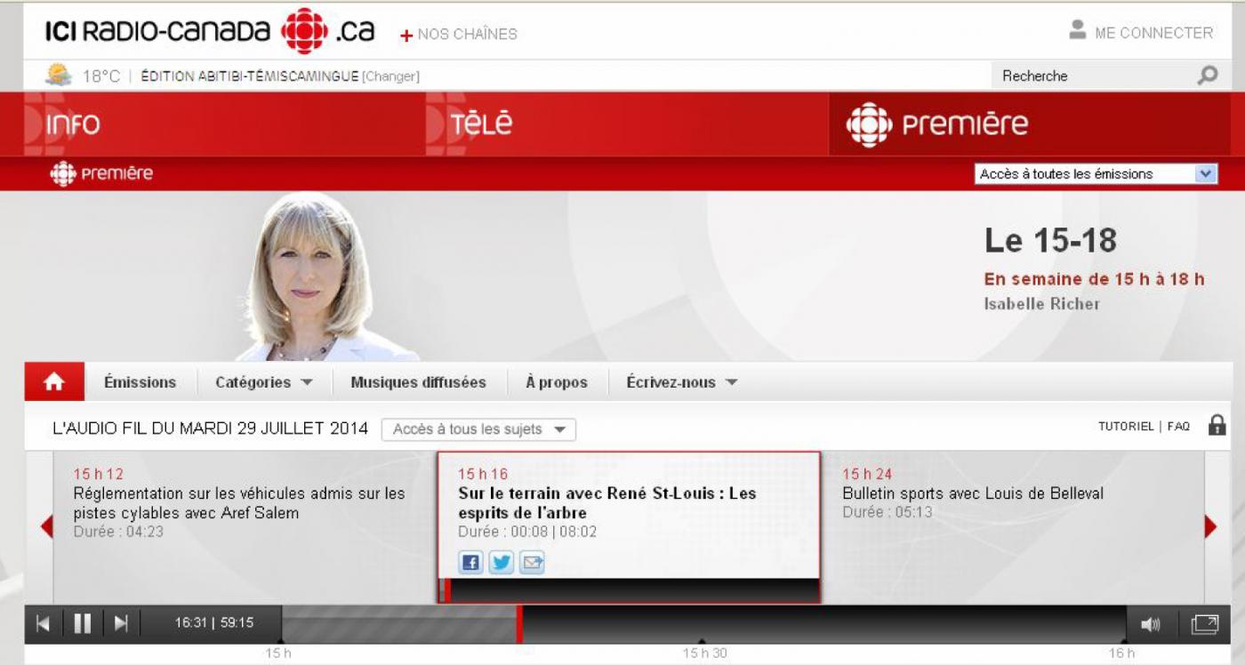1245x665 pixels.
Task: Click the red home icon
Action: point(54,382)
